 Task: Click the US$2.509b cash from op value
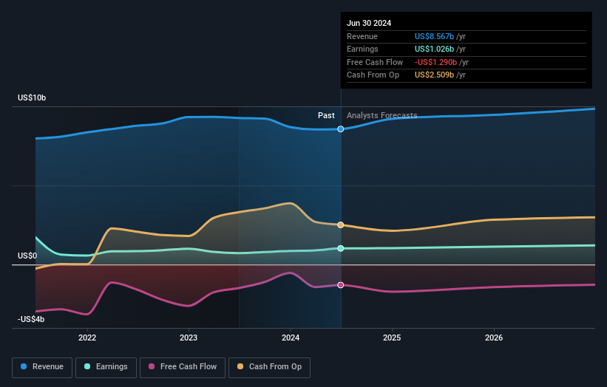pos(434,75)
